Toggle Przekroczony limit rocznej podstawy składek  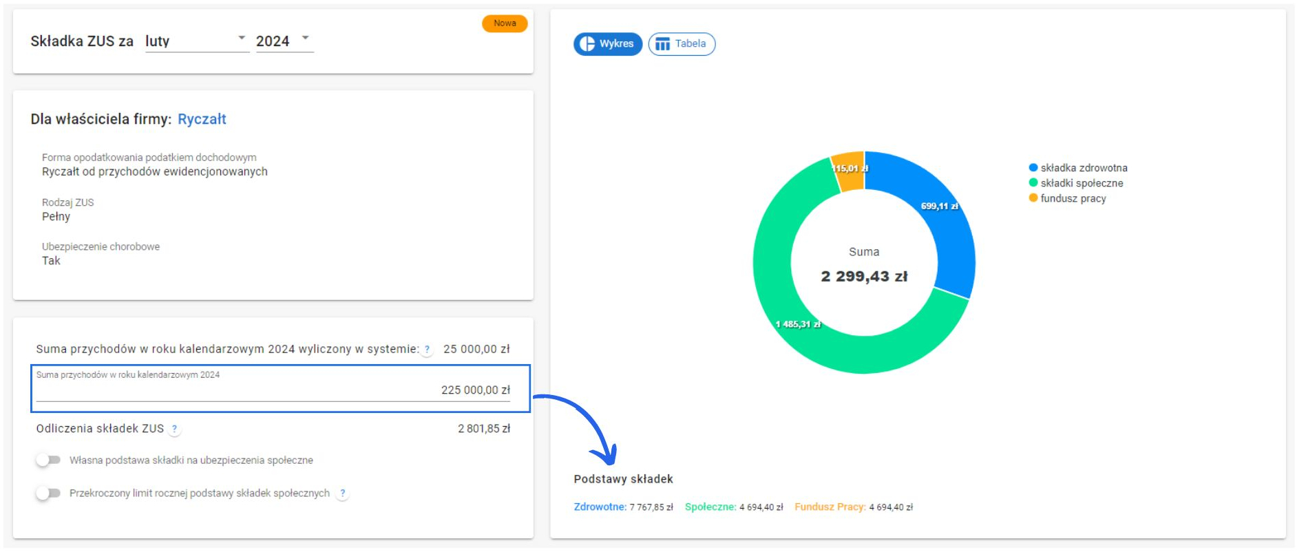(48, 493)
